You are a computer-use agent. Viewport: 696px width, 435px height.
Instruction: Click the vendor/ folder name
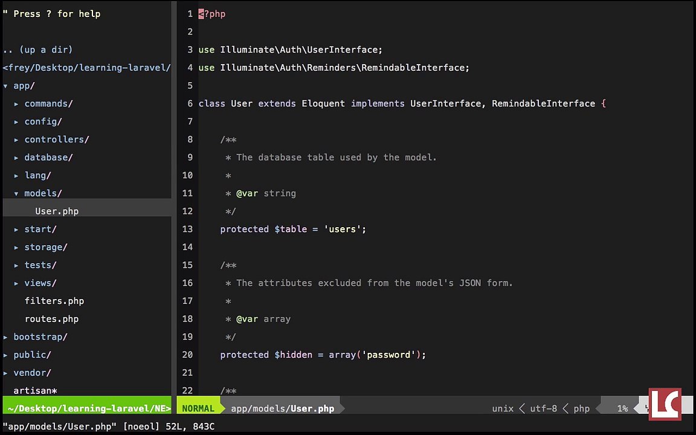tap(33, 373)
